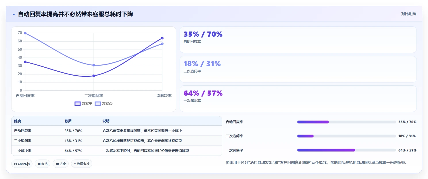Viewport: 428px width, 179px height.
Task: Click the 方案乙 point at 一次解决率 (57)
Action: (x=162, y=44)
